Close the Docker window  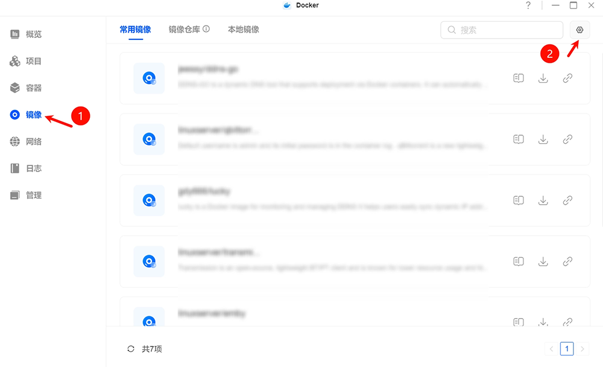[591, 5]
